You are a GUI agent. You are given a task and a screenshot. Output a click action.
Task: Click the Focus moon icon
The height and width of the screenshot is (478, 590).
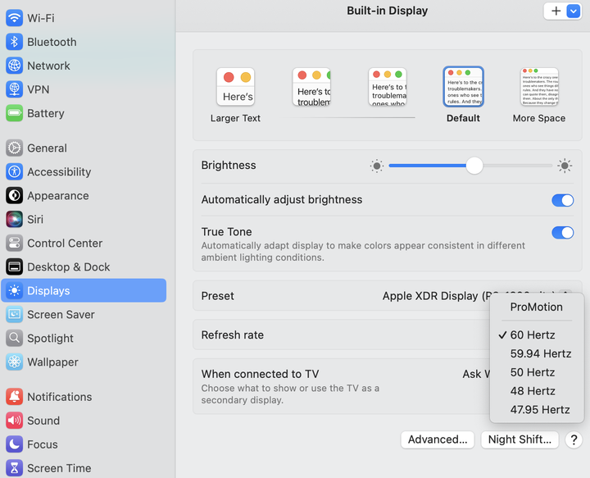tap(14, 444)
